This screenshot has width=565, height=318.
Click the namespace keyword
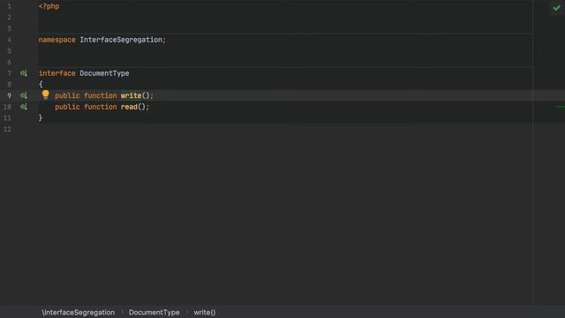(56, 40)
